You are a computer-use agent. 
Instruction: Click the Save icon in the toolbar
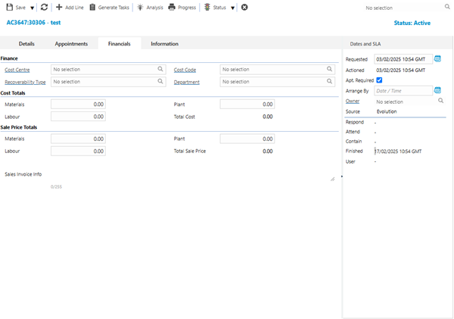point(9,7)
